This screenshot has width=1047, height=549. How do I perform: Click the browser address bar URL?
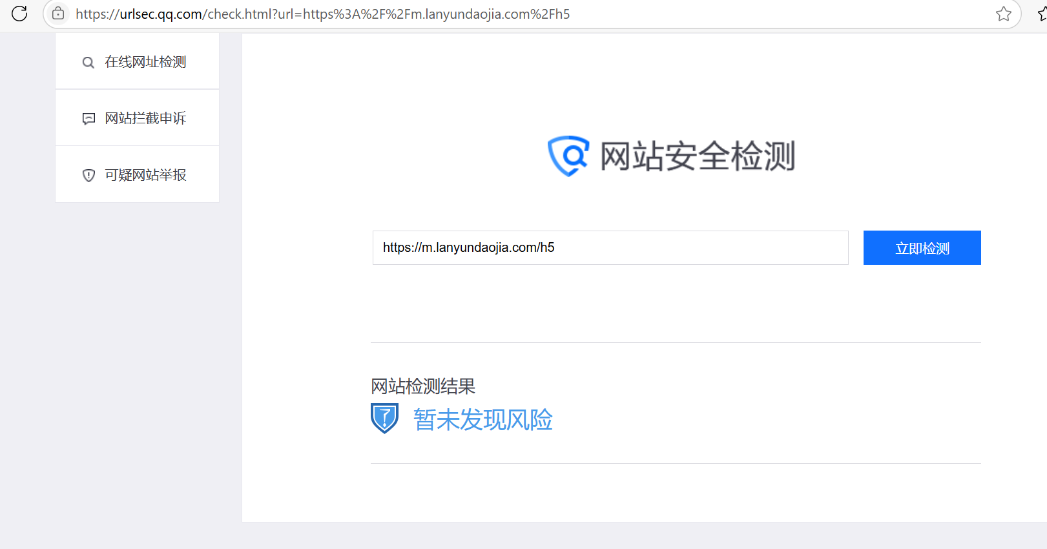pyautogui.click(x=322, y=14)
